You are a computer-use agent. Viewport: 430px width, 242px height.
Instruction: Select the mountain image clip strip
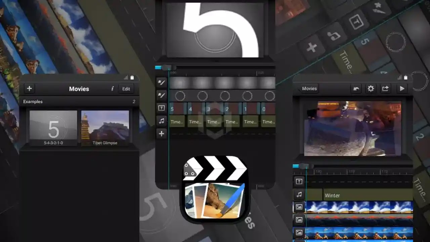click(360, 233)
